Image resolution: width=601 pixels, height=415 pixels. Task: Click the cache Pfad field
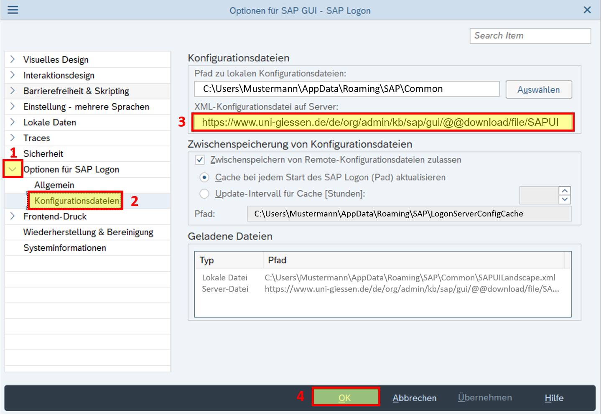coord(409,214)
